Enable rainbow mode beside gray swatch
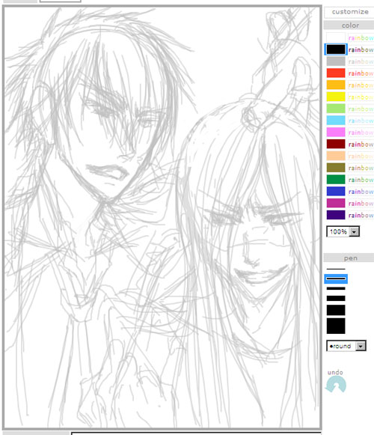374x435 pixels. tap(361, 61)
